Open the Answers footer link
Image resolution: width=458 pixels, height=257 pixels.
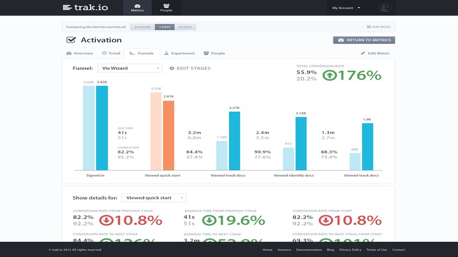(284, 250)
